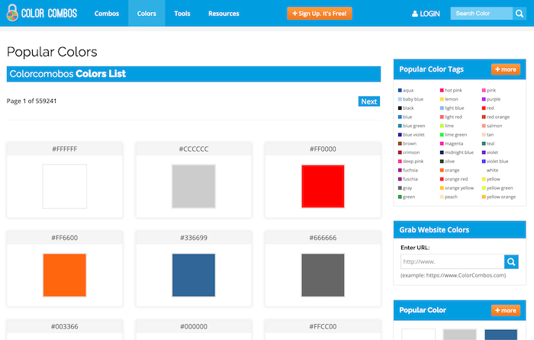Open the Combos menu

tap(106, 14)
